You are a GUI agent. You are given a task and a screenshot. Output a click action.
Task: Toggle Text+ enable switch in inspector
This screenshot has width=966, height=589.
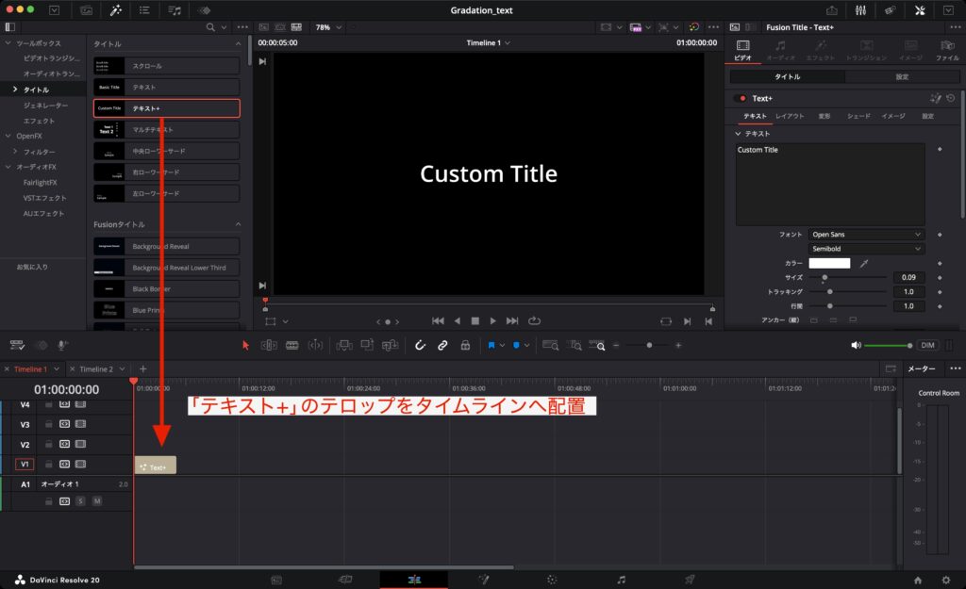(x=741, y=98)
